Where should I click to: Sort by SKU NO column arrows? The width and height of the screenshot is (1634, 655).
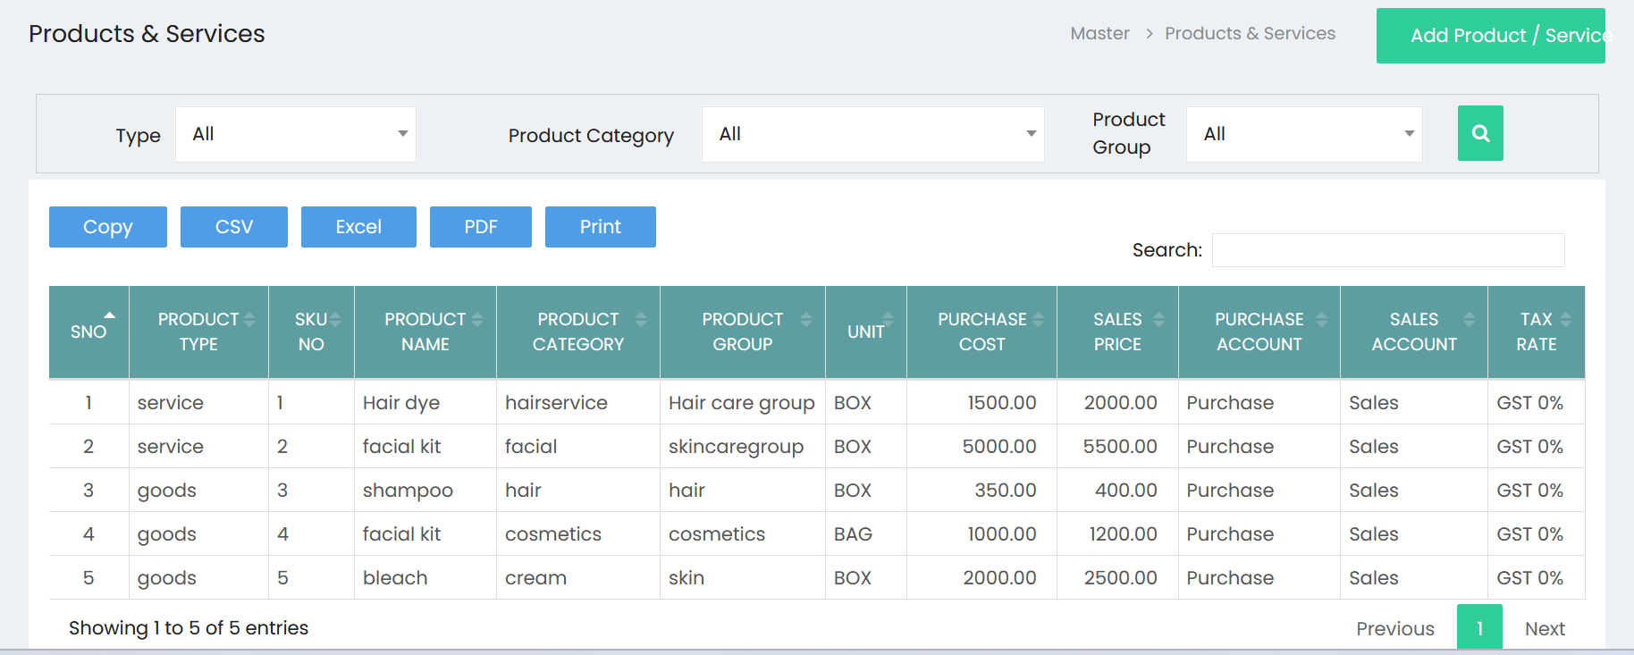[x=335, y=319]
